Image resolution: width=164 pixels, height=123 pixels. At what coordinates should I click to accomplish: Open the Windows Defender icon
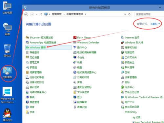click(75, 43)
